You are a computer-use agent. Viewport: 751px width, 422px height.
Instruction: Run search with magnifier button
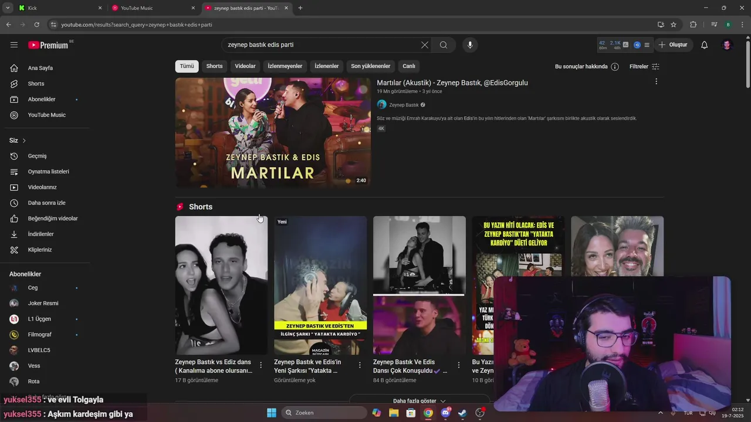click(444, 45)
